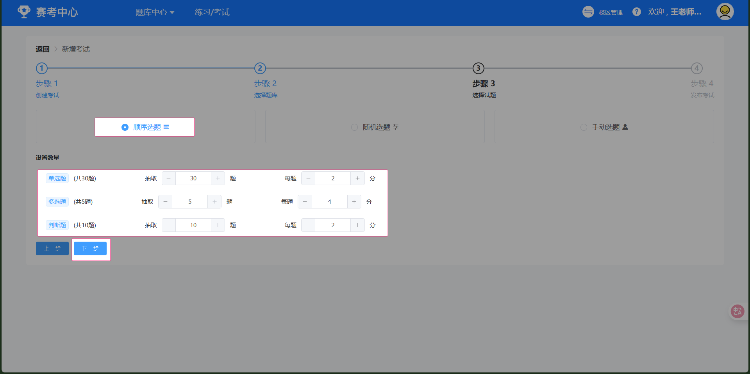Click the 多选题 tag
Screen dimensions: 750x374
pyautogui.click(x=57, y=202)
